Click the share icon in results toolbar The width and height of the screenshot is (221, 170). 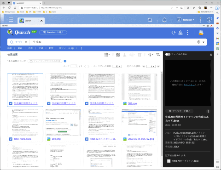point(132,55)
